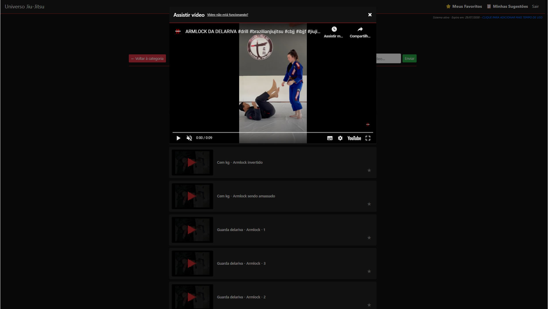Close the Assistir vídeo modal
The height and width of the screenshot is (309, 548).
tap(370, 15)
